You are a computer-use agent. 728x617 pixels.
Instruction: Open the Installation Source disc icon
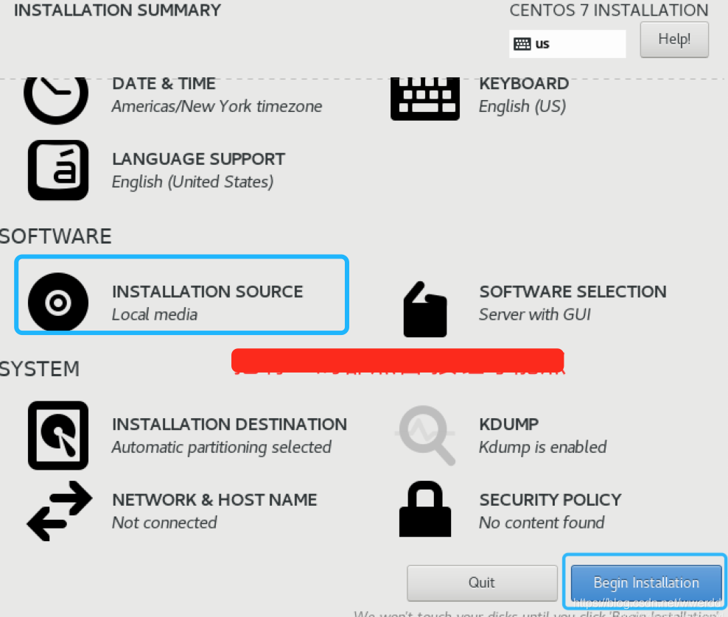click(x=58, y=302)
